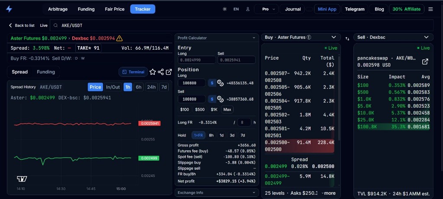Set chart mode to In/Out

(113, 87)
